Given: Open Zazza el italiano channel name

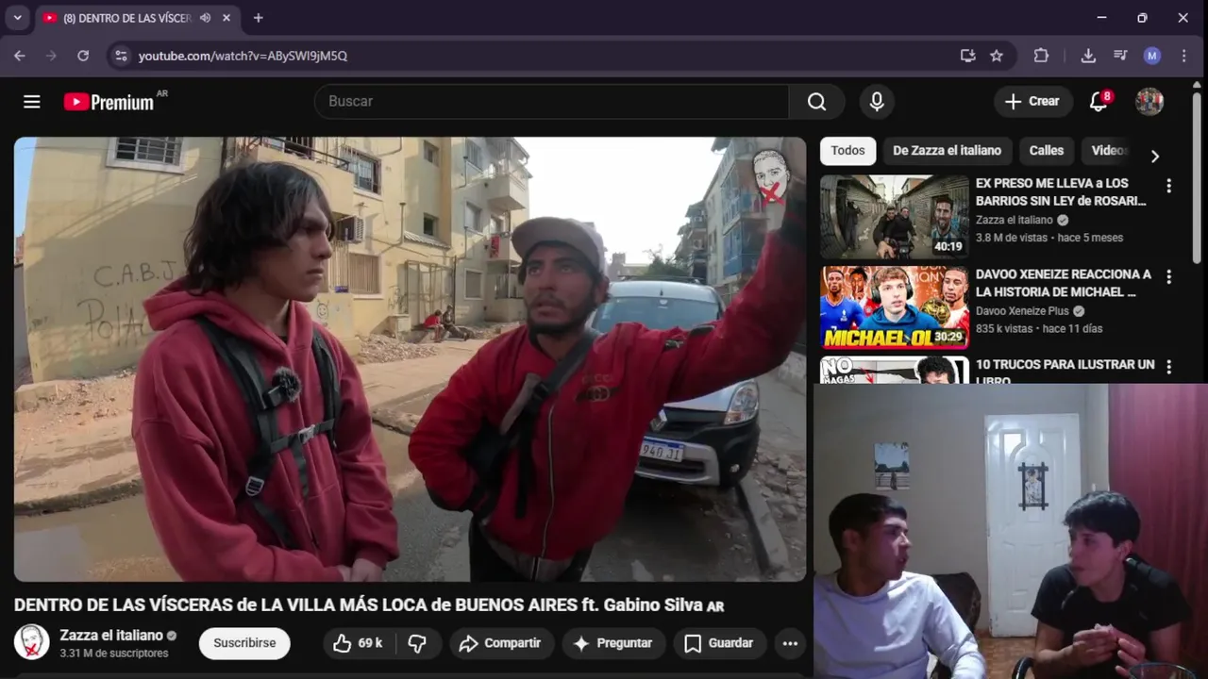Looking at the screenshot, I should pyautogui.click(x=111, y=636).
